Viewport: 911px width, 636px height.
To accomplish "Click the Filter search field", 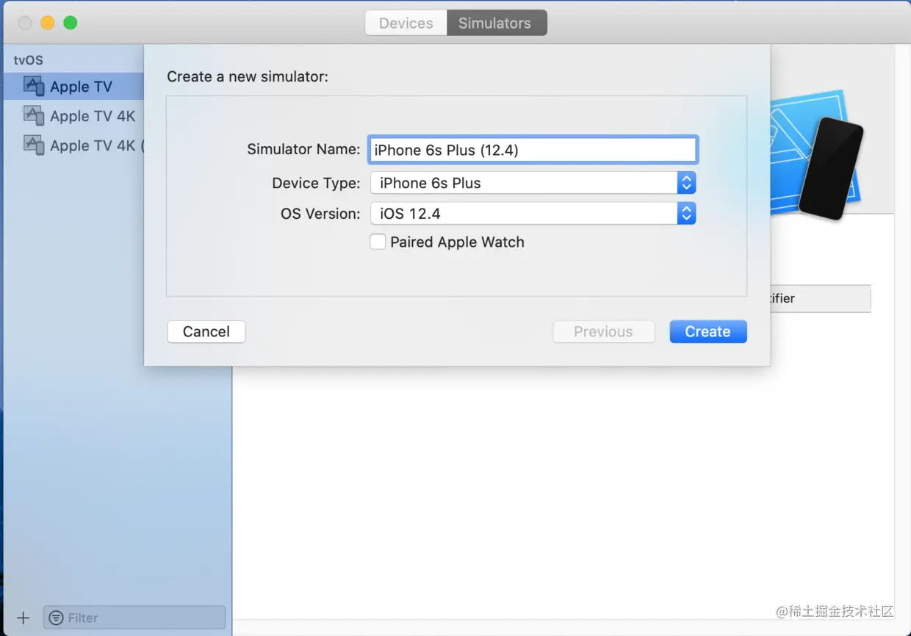I will (x=134, y=618).
